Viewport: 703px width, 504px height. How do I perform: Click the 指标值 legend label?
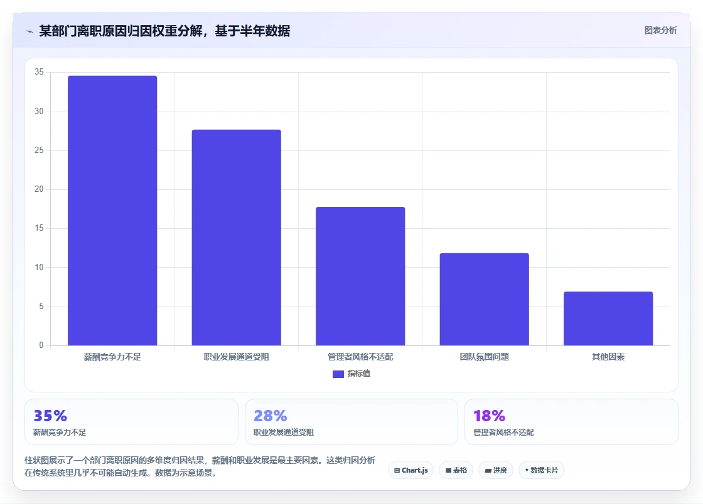358,374
